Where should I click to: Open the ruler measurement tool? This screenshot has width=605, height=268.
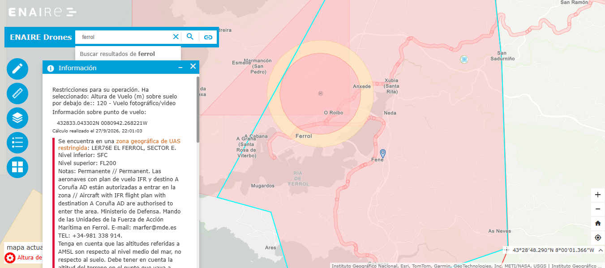[17, 94]
